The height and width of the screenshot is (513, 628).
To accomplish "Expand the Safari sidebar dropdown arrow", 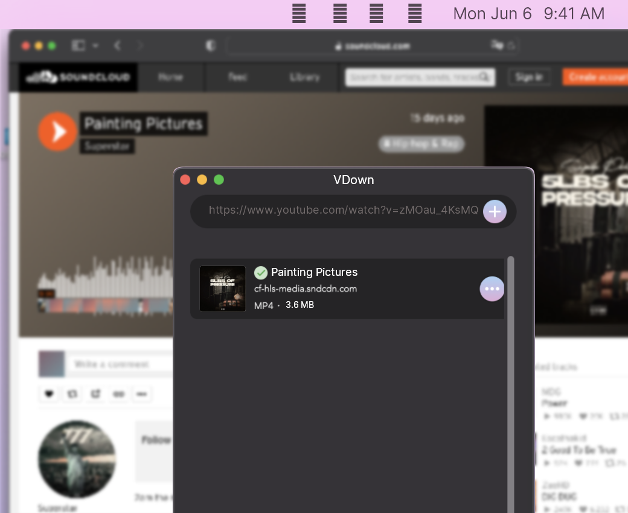I will (x=95, y=46).
